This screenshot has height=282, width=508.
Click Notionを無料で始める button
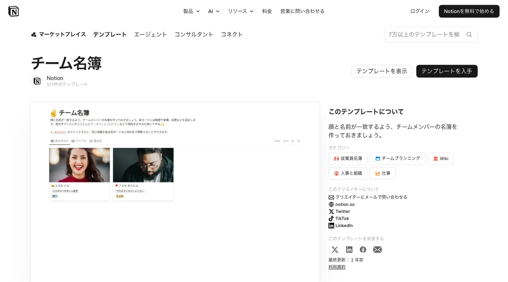click(469, 11)
